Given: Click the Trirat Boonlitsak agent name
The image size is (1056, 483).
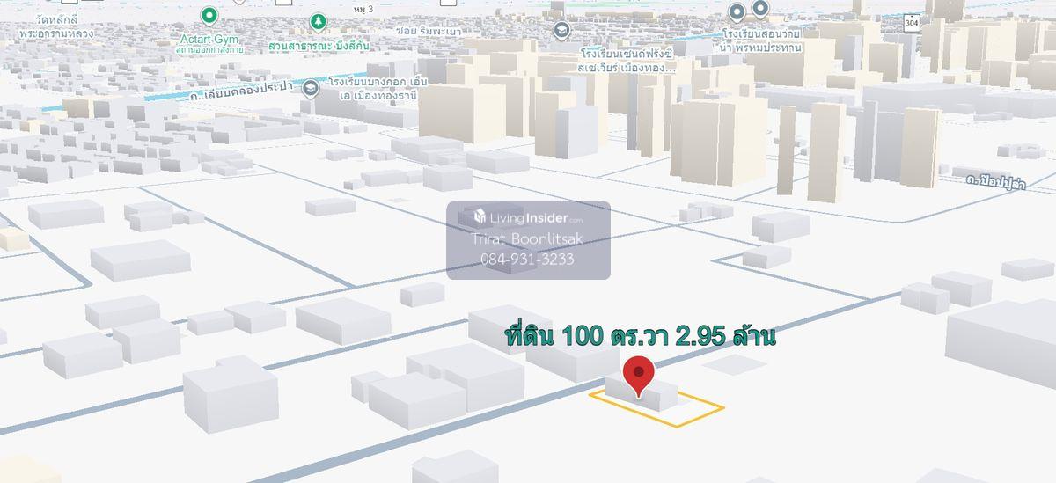Looking at the screenshot, I should tap(527, 239).
